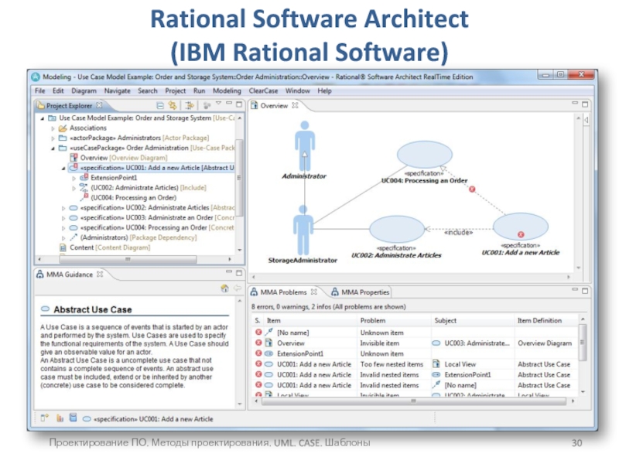Viewport: 619px width, 464px height.
Task: Click the Project Explorer toolbar icon with right-pointing arrow
Action: (190, 105)
